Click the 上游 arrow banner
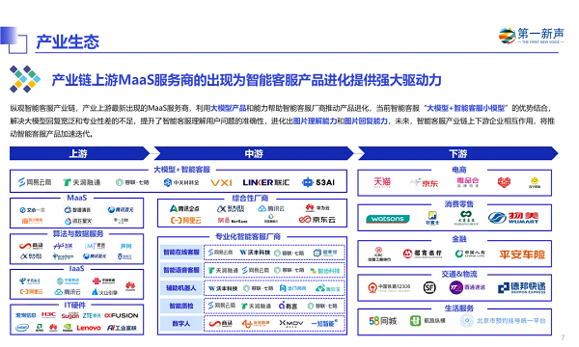This screenshot has height=347, width=579. [x=79, y=153]
